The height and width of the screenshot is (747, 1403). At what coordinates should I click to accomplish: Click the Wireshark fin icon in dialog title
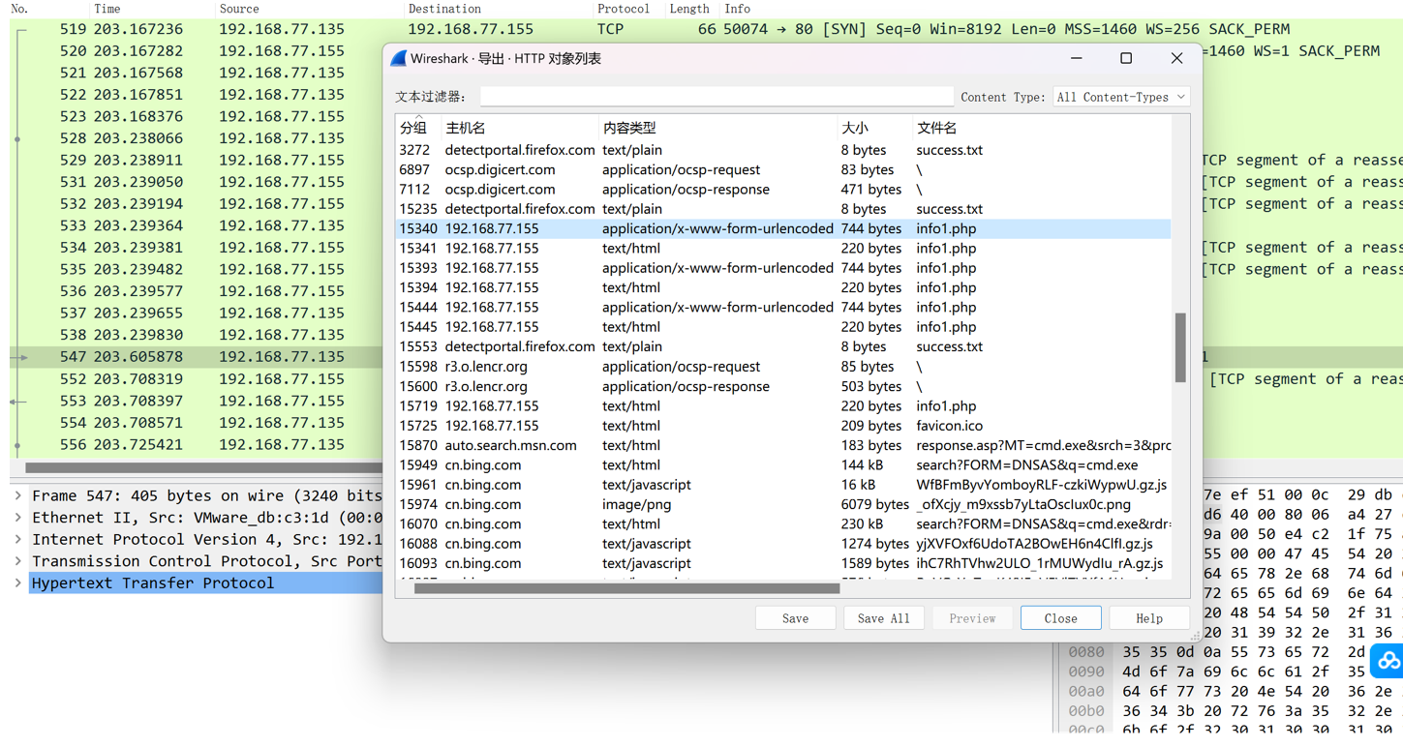click(x=398, y=58)
